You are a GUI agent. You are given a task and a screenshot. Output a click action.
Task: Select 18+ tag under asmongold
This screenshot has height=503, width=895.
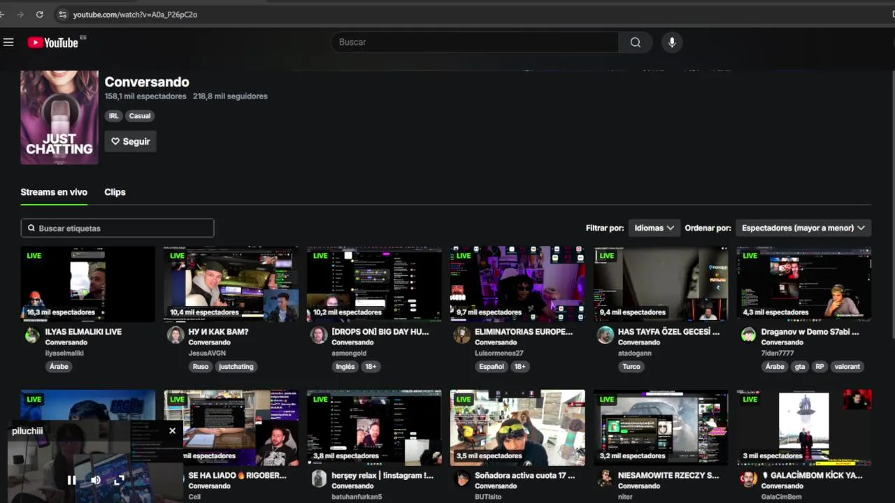[371, 367]
